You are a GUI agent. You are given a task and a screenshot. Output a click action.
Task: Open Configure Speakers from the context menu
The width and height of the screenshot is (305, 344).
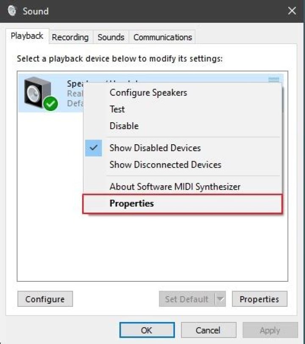(148, 93)
